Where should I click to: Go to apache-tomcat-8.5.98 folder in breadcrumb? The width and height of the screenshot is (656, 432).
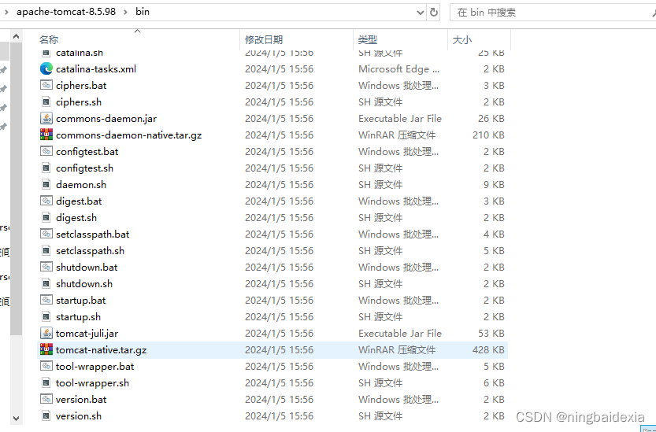(x=66, y=12)
